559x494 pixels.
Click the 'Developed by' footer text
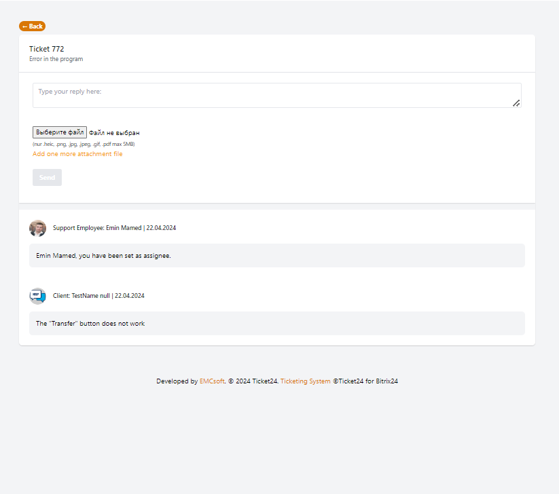pos(177,381)
